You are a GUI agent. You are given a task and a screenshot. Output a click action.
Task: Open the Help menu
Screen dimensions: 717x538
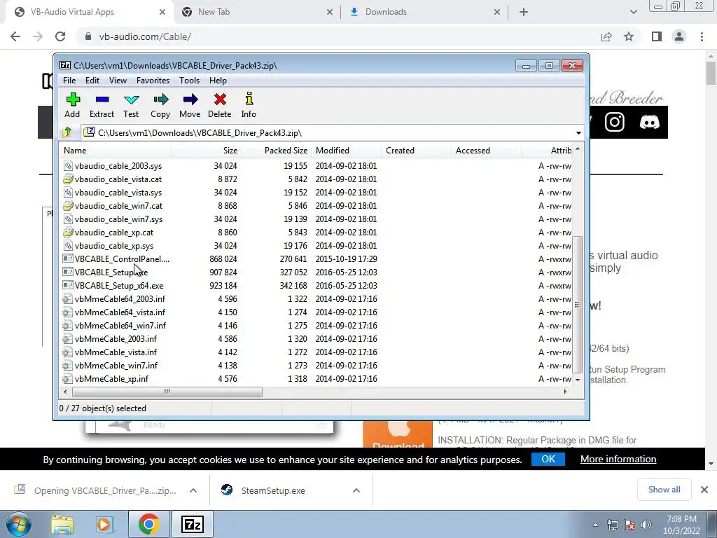click(218, 81)
